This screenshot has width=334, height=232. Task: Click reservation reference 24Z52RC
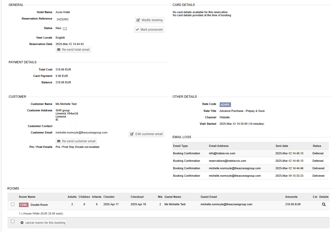click(x=63, y=19)
